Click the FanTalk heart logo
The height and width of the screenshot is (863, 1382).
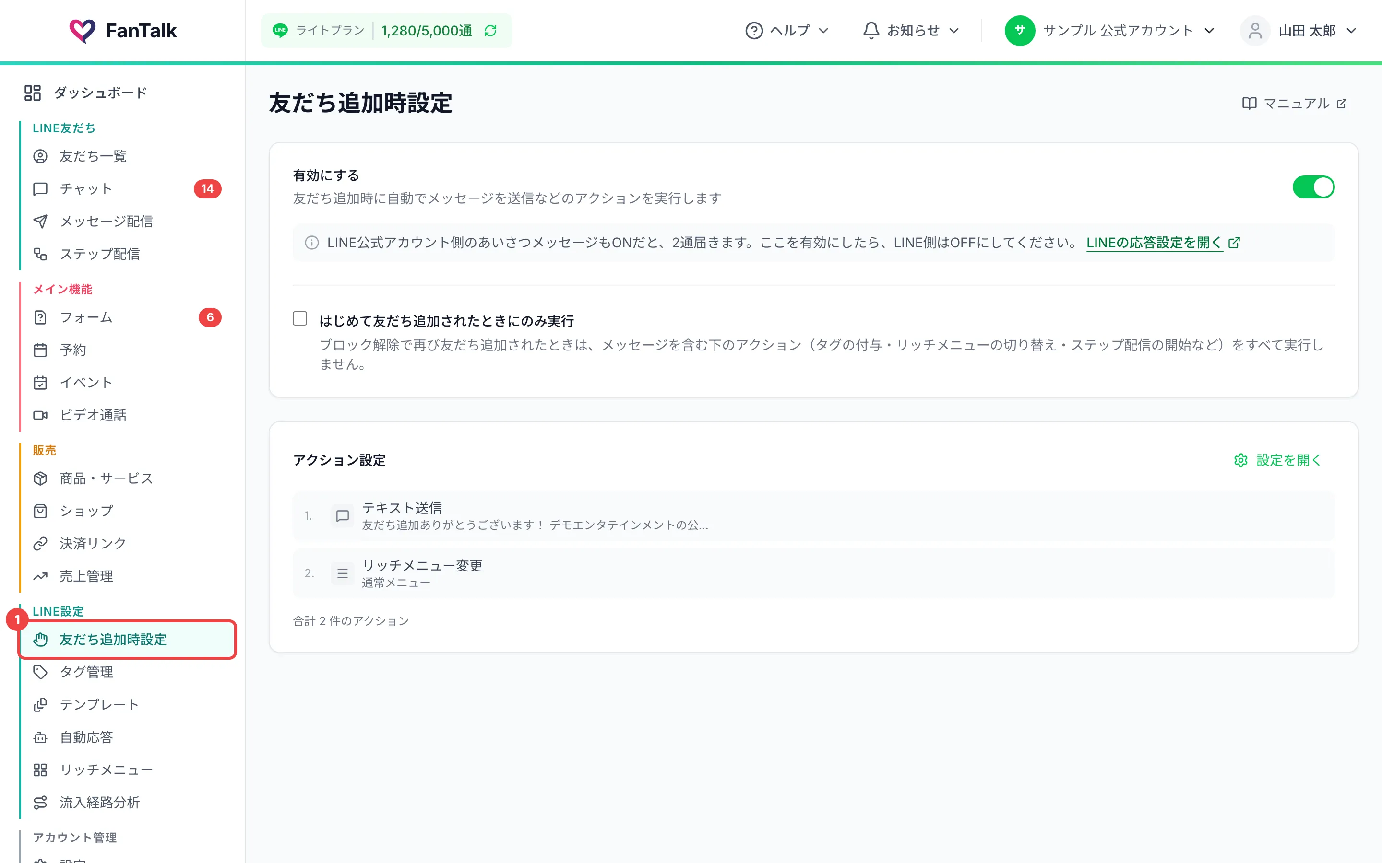click(x=82, y=31)
